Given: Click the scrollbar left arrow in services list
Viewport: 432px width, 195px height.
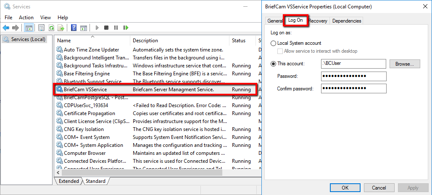Looking at the screenshot, I should 58,172.
